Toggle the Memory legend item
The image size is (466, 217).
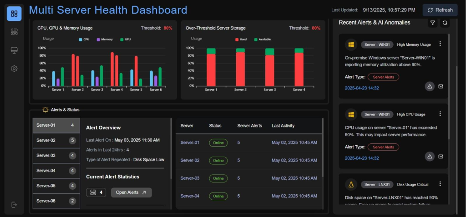point(105,39)
